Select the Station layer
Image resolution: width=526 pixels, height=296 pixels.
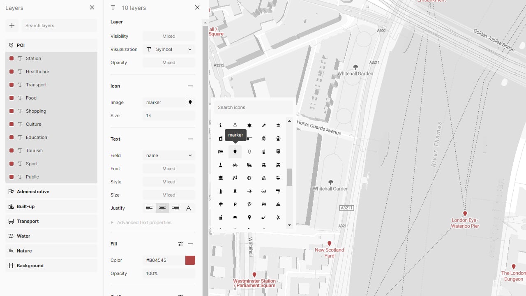pos(51,58)
